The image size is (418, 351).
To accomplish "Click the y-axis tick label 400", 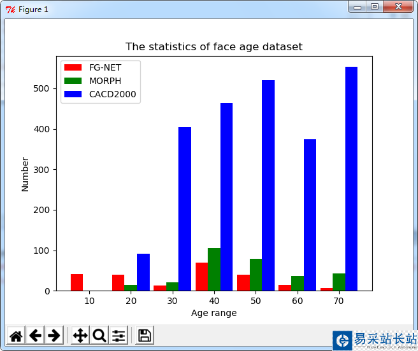I will point(41,129).
